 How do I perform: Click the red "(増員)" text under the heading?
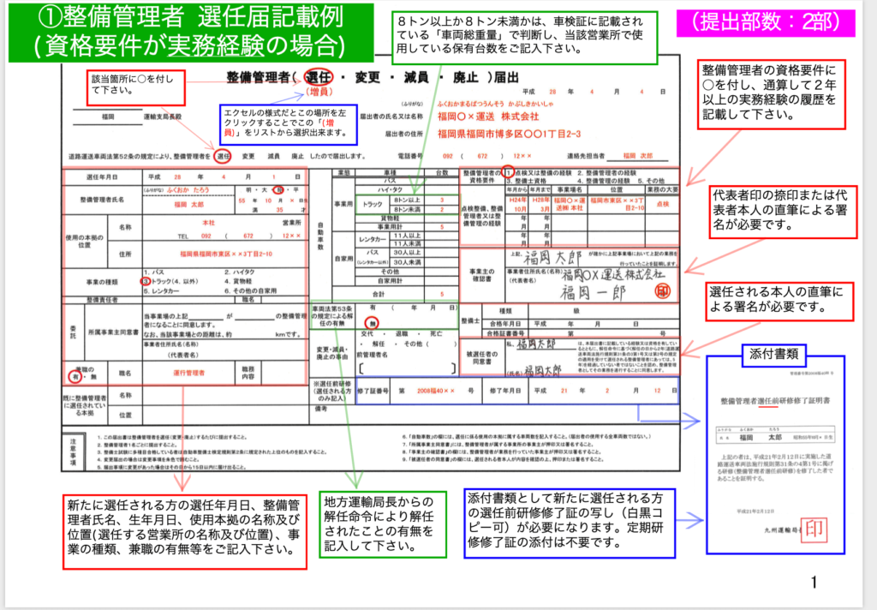tap(319, 91)
